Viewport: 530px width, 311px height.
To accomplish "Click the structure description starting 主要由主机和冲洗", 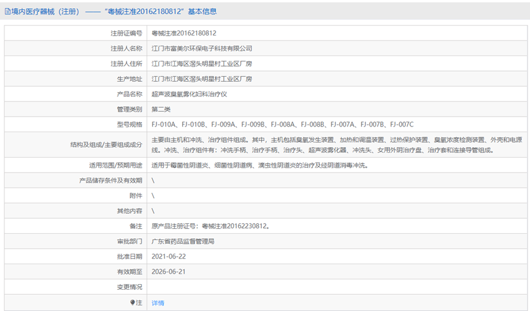I will [337, 145].
